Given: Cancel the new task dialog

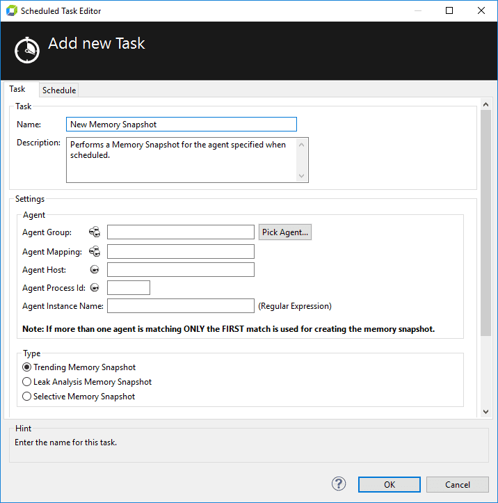Looking at the screenshot, I should pos(458,484).
